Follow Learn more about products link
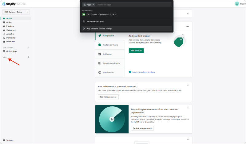 click(144, 72)
